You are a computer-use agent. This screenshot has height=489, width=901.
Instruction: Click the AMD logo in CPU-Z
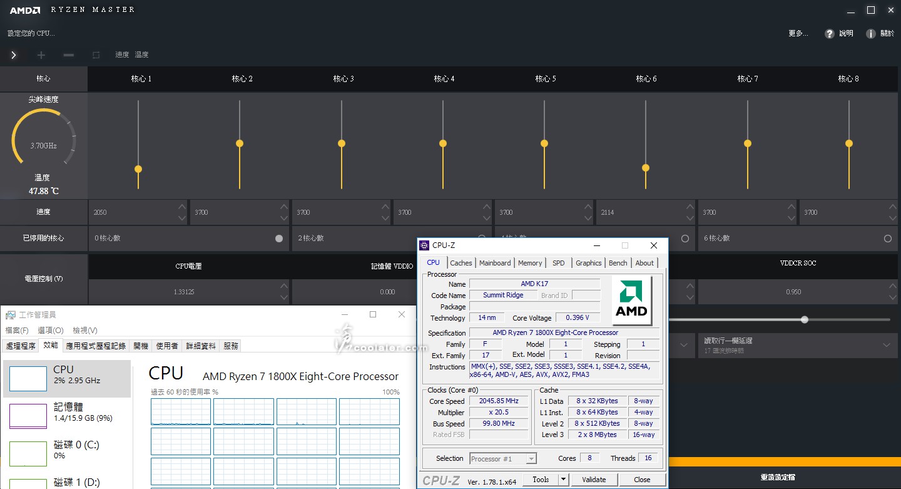click(632, 301)
